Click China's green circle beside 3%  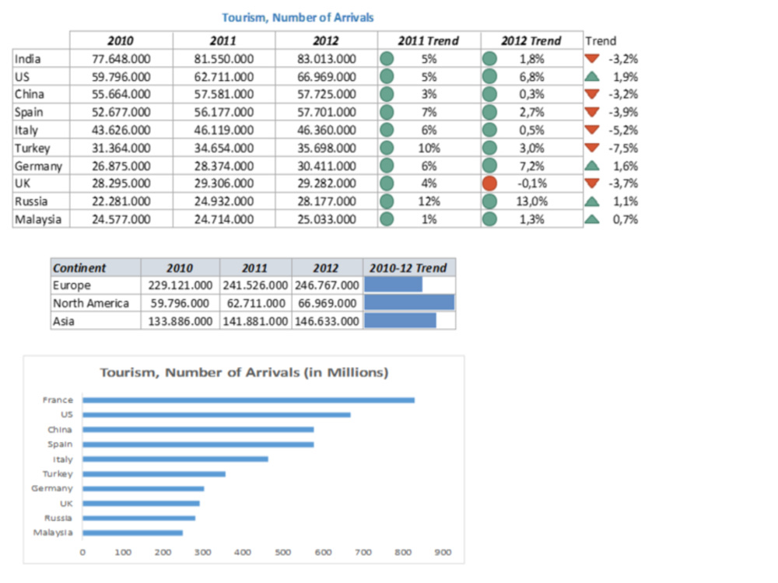coord(387,94)
